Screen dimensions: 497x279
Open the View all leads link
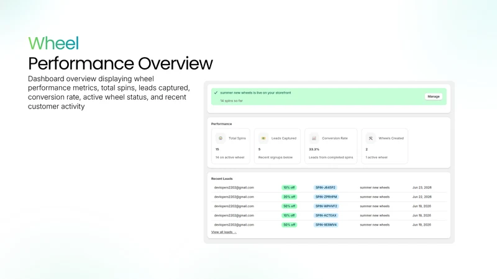click(x=224, y=232)
